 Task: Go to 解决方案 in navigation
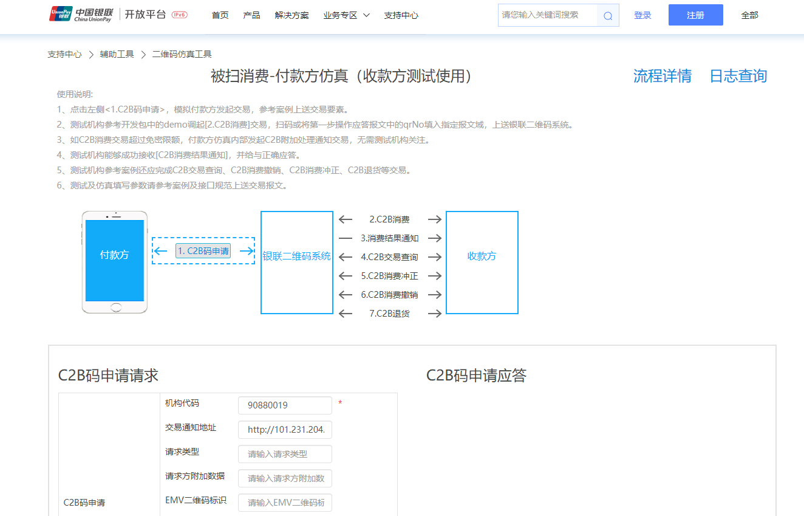[x=291, y=15]
